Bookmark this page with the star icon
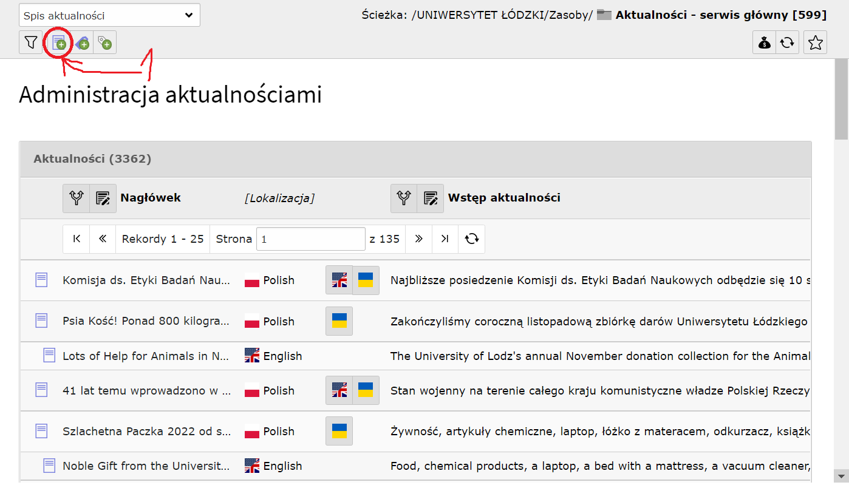The width and height of the screenshot is (849, 485). (815, 42)
